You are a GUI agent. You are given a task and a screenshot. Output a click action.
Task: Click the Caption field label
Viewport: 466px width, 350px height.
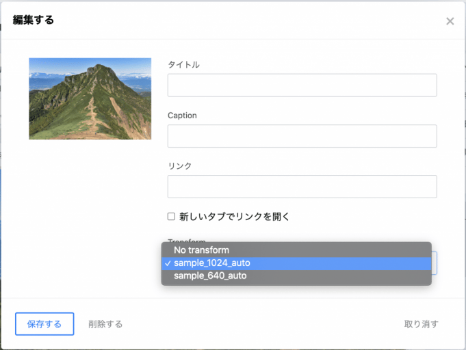(x=182, y=116)
